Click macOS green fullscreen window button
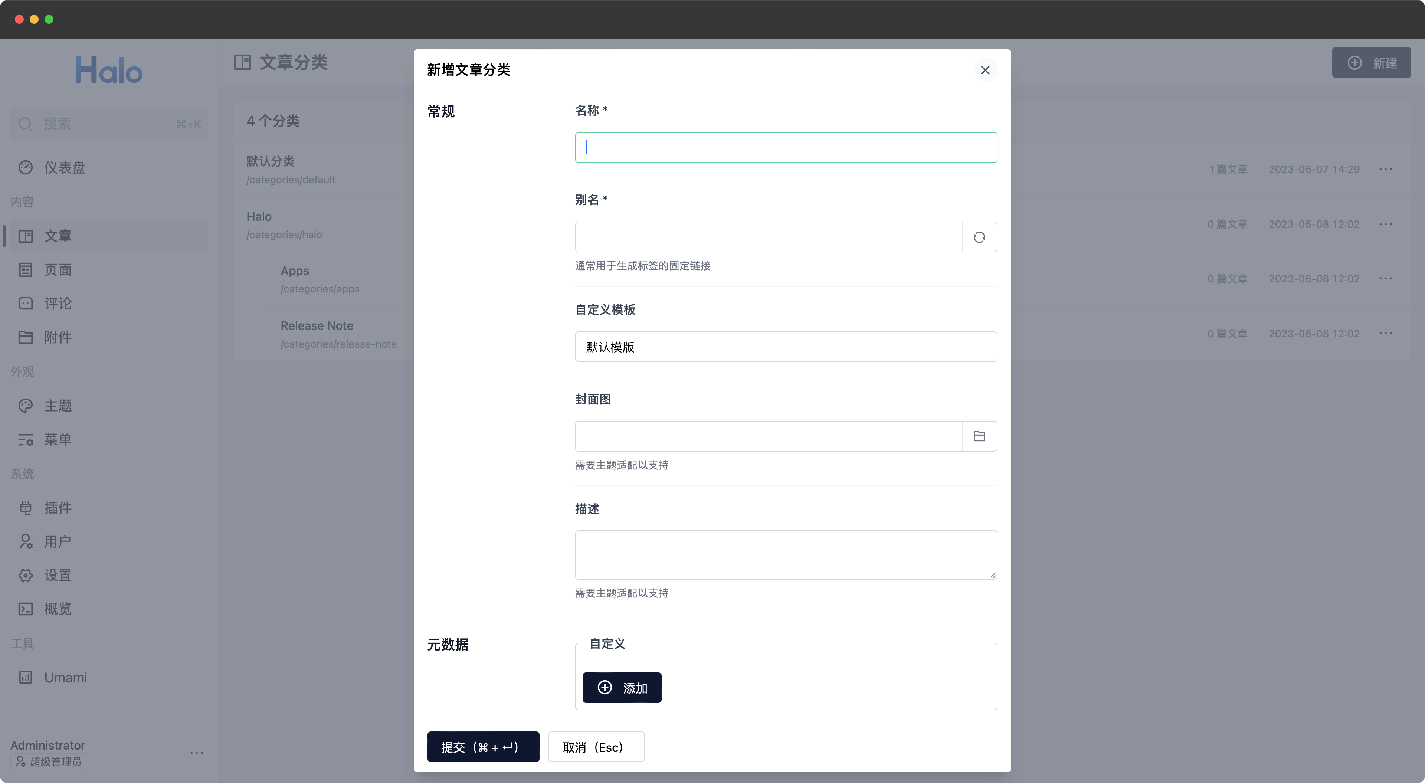The width and height of the screenshot is (1425, 783). pyautogui.click(x=49, y=19)
